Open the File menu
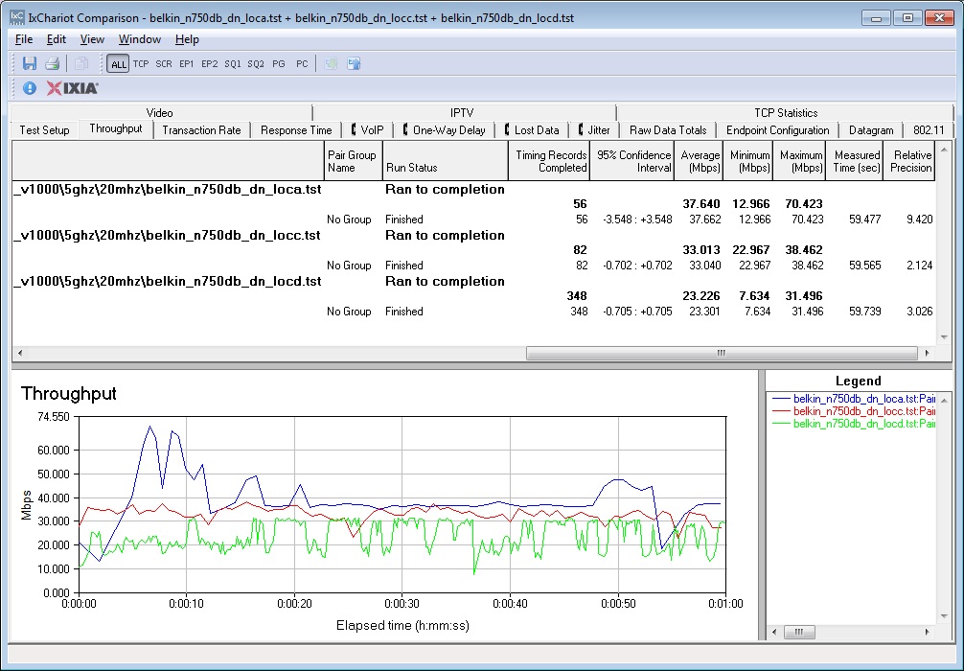This screenshot has height=671, width=964. 24,39
